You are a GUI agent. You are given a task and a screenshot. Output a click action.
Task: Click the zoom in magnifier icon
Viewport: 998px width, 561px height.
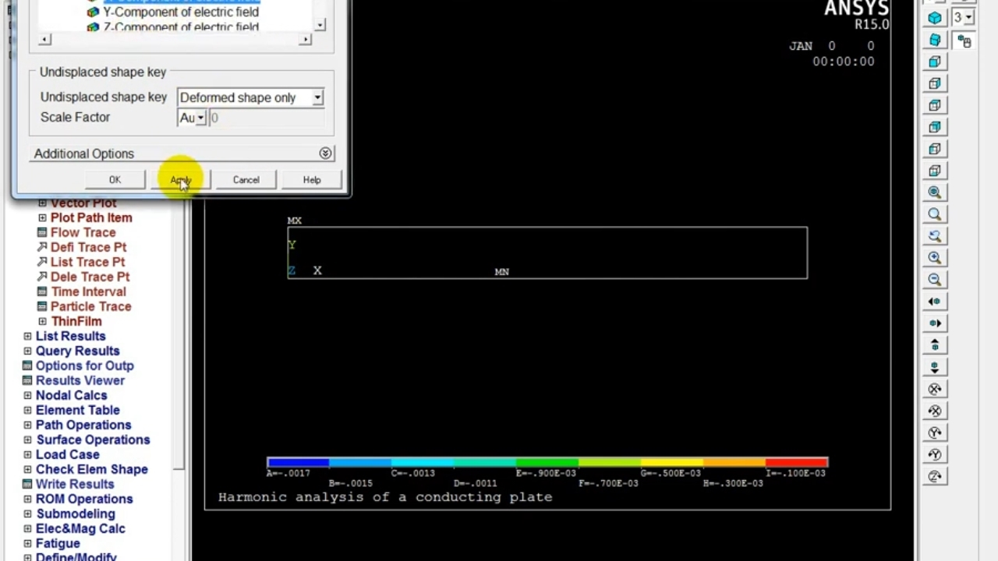pyautogui.click(x=935, y=258)
